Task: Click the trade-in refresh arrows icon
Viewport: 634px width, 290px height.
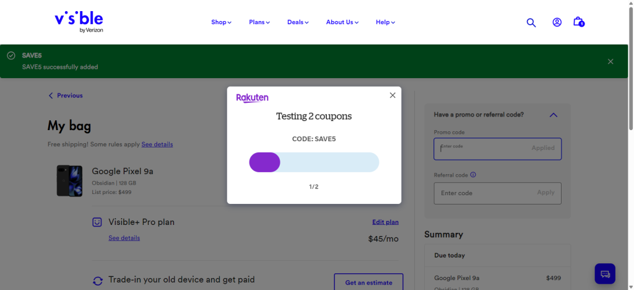Action: point(97,280)
